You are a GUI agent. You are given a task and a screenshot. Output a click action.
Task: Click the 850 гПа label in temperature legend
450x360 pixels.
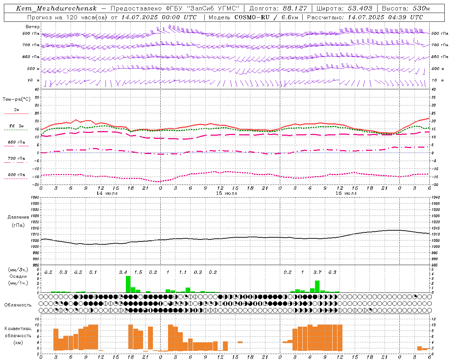coord(17,142)
